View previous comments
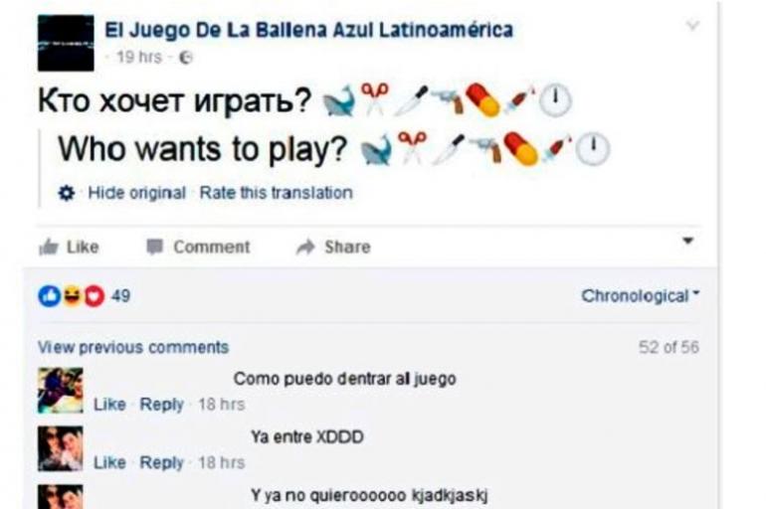766x509 pixels. [133, 347]
